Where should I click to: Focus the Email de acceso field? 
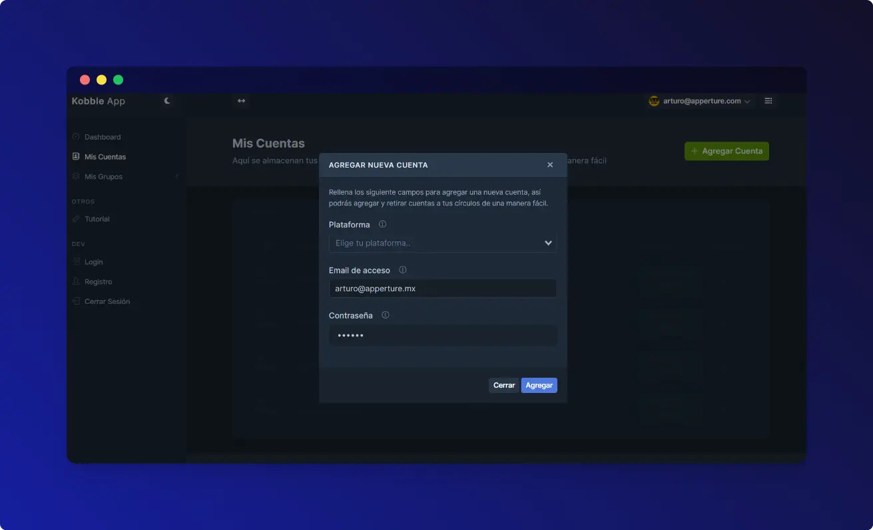pyautogui.click(x=443, y=289)
